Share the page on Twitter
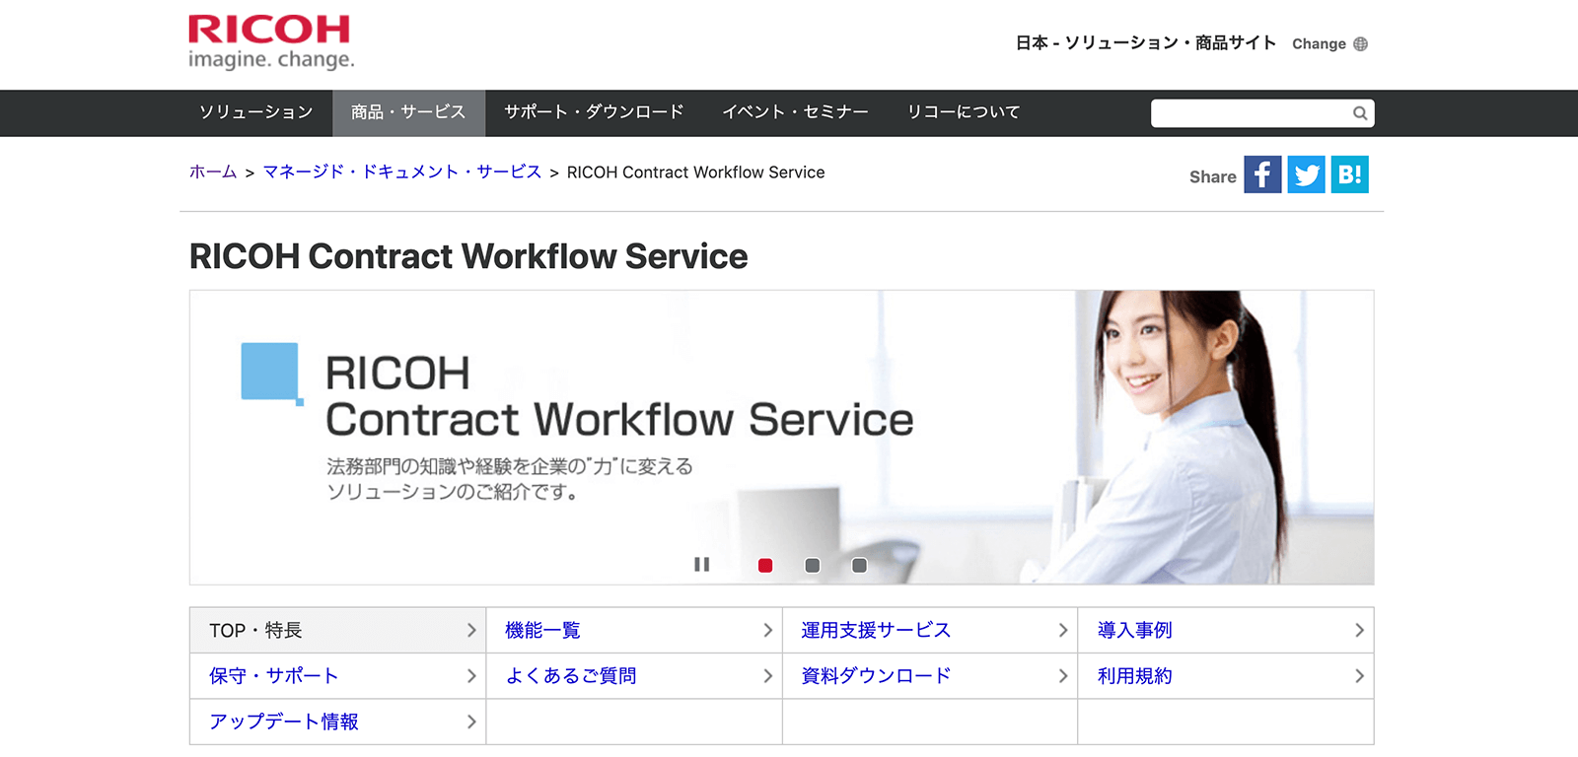This screenshot has height=757, width=1578. click(x=1306, y=174)
